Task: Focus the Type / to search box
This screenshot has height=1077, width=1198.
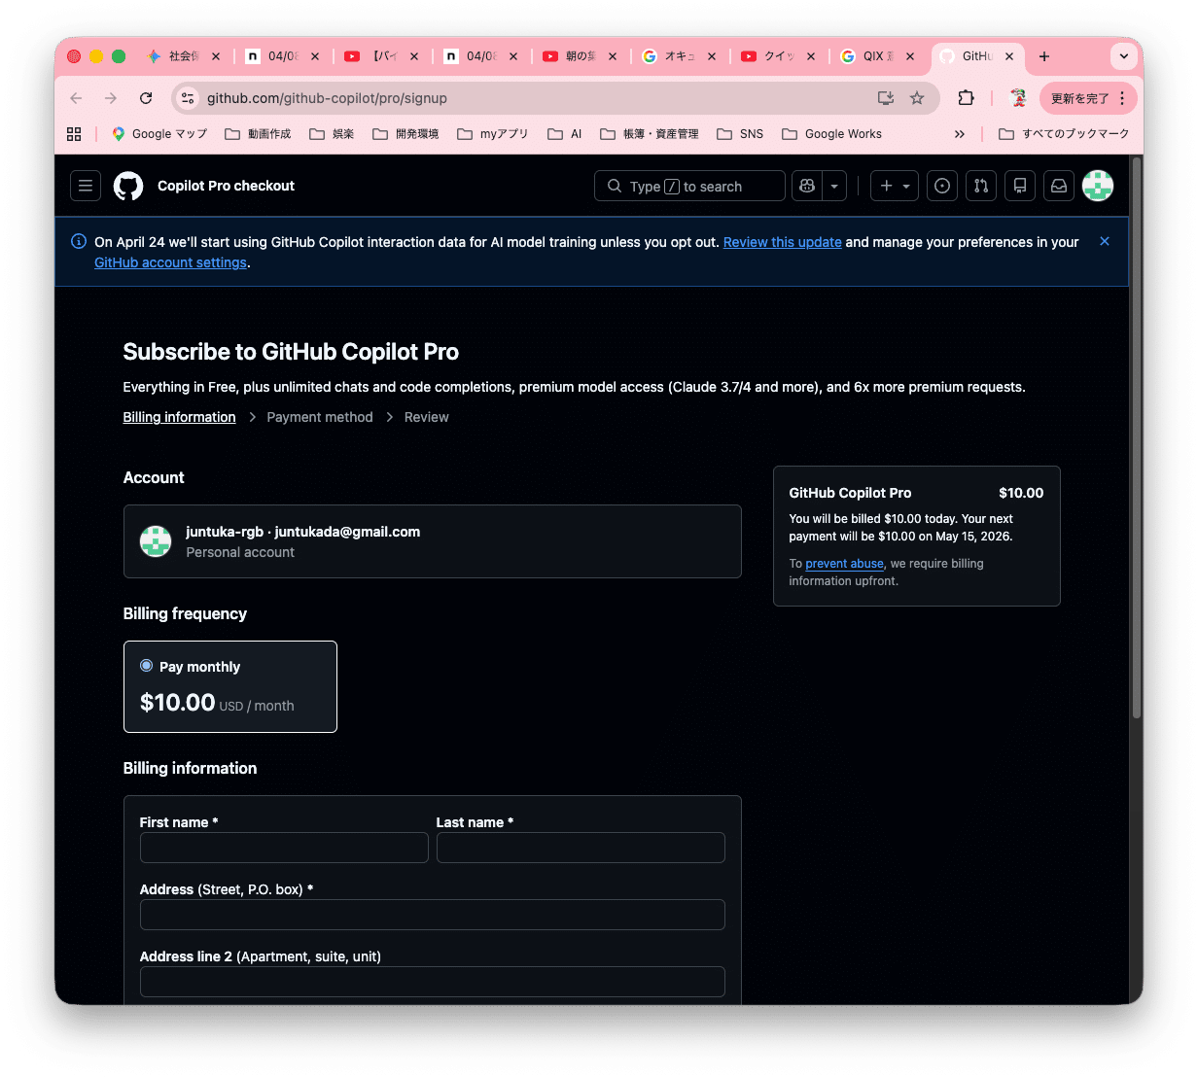Action: coord(689,186)
